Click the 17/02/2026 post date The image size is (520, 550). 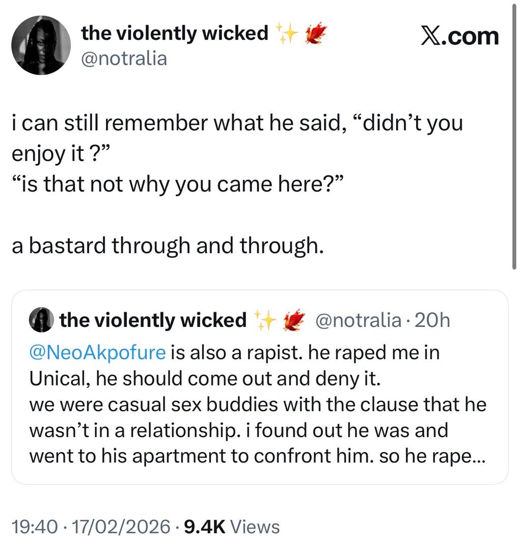click(120, 527)
